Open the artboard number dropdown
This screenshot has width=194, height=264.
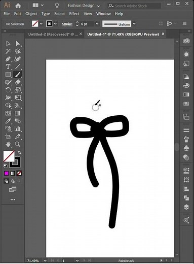click(77, 260)
